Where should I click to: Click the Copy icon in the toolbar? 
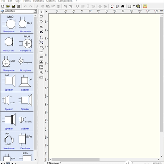click(42, 6)
